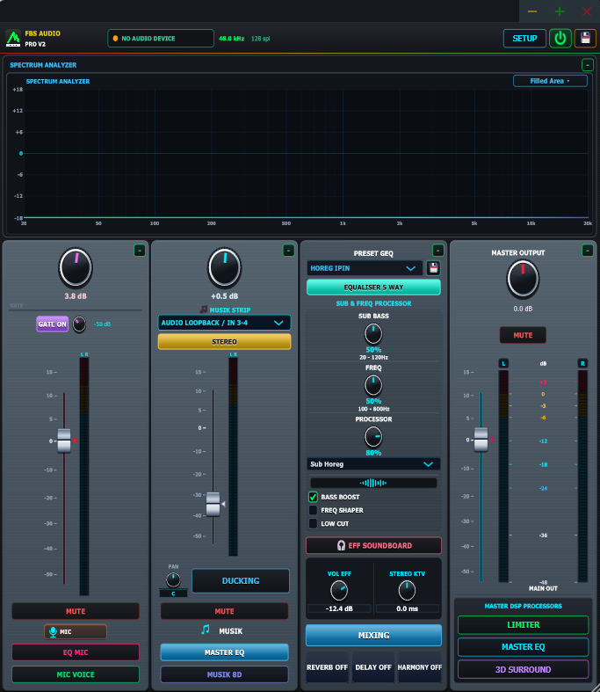The width and height of the screenshot is (600, 692).
Task: Open the Sub Horeg processor dropdown
Action: click(x=373, y=464)
